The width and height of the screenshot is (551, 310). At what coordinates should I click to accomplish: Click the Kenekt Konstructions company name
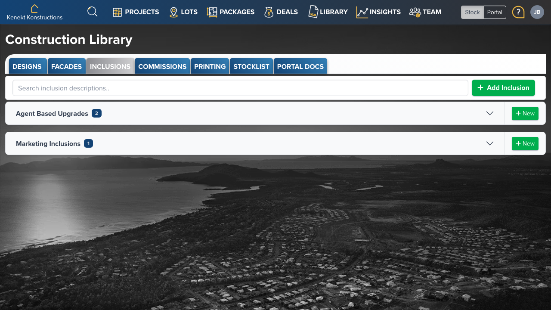[x=35, y=18]
